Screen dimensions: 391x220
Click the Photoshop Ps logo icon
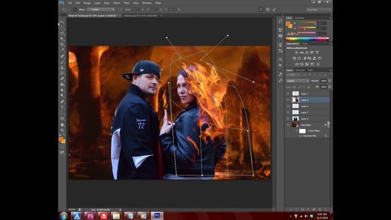pos(62,2)
